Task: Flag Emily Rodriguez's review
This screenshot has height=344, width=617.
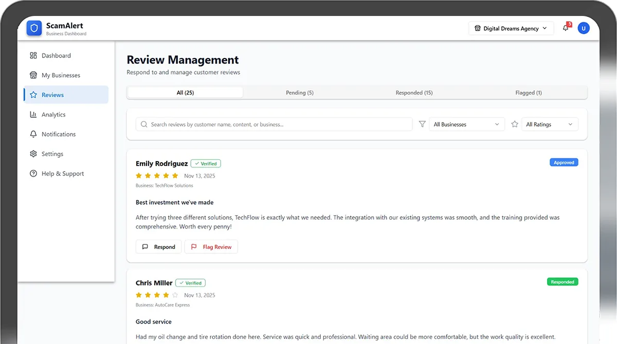Action: pyautogui.click(x=211, y=247)
